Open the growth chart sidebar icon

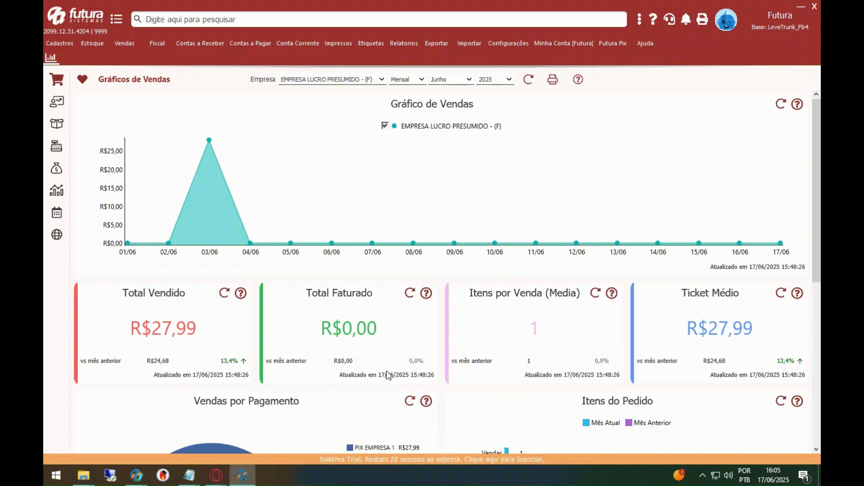pyautogui.click(x=56, y=190)
